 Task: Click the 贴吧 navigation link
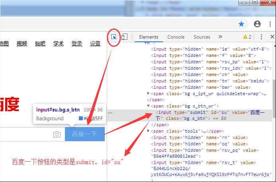click(40, 43)
